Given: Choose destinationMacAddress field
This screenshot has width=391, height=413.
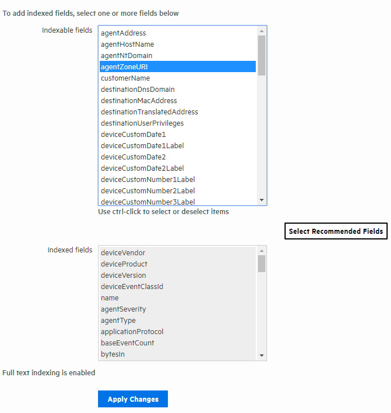Looking at the screenshot, I should (139, 101).
